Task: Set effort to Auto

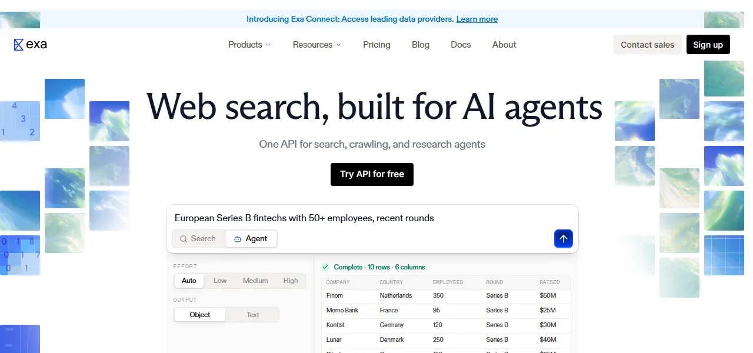Action: 189,281
